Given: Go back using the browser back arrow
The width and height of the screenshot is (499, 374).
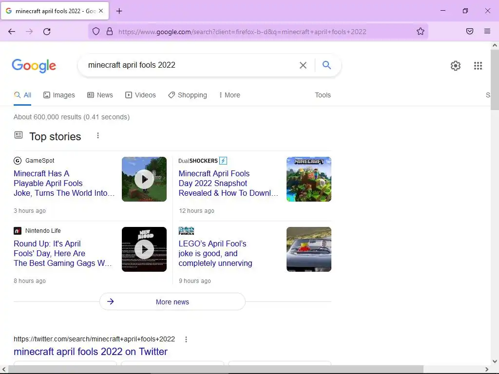Looking at the screenshot, I should click(x=12, y=32).
